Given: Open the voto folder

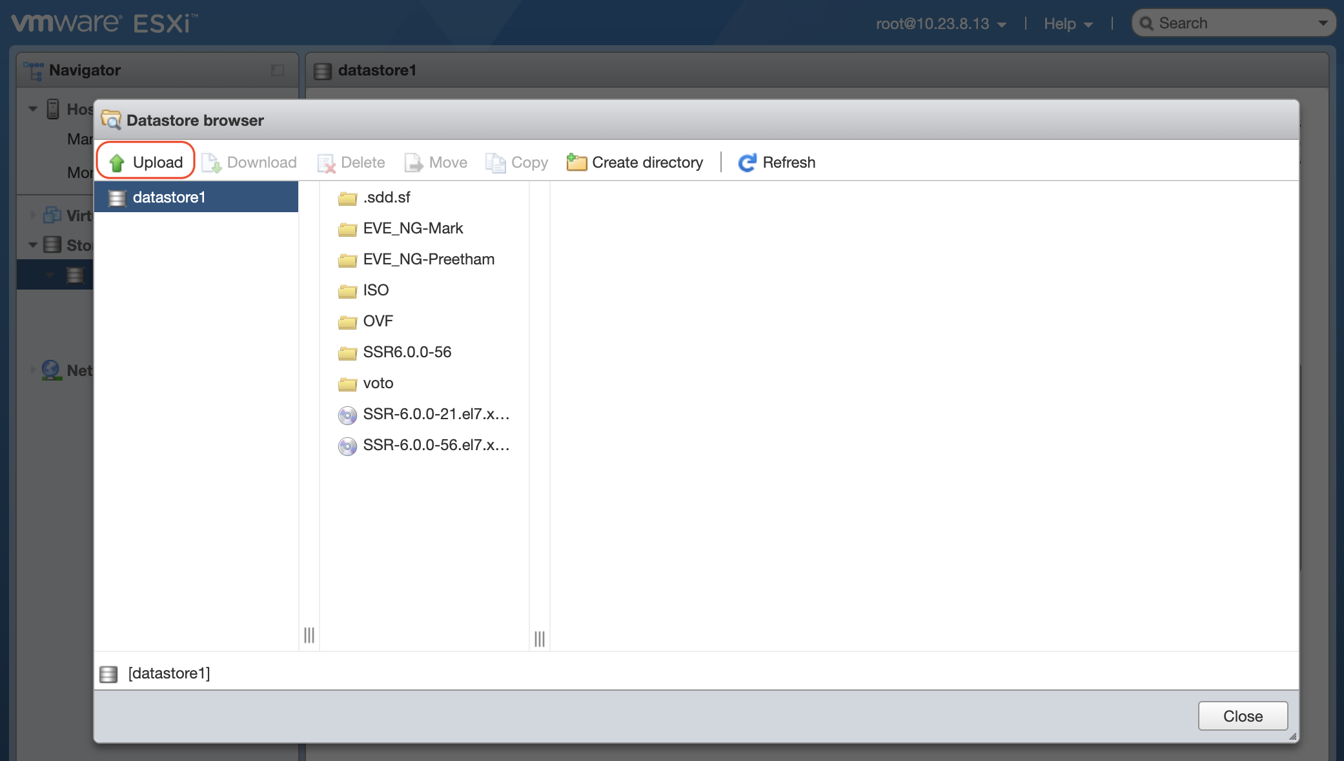Looking at the screenshot, I should click(378, 383).
